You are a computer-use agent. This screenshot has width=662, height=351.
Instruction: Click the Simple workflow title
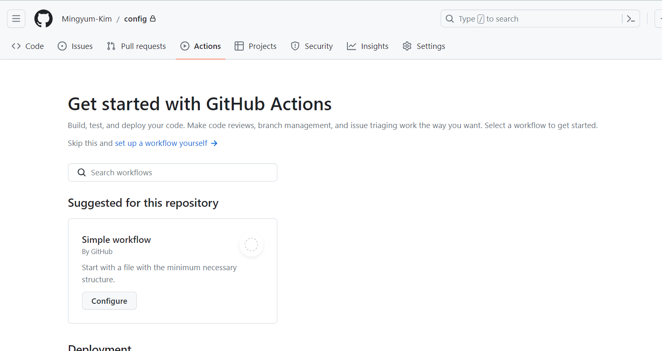[116, 240]
